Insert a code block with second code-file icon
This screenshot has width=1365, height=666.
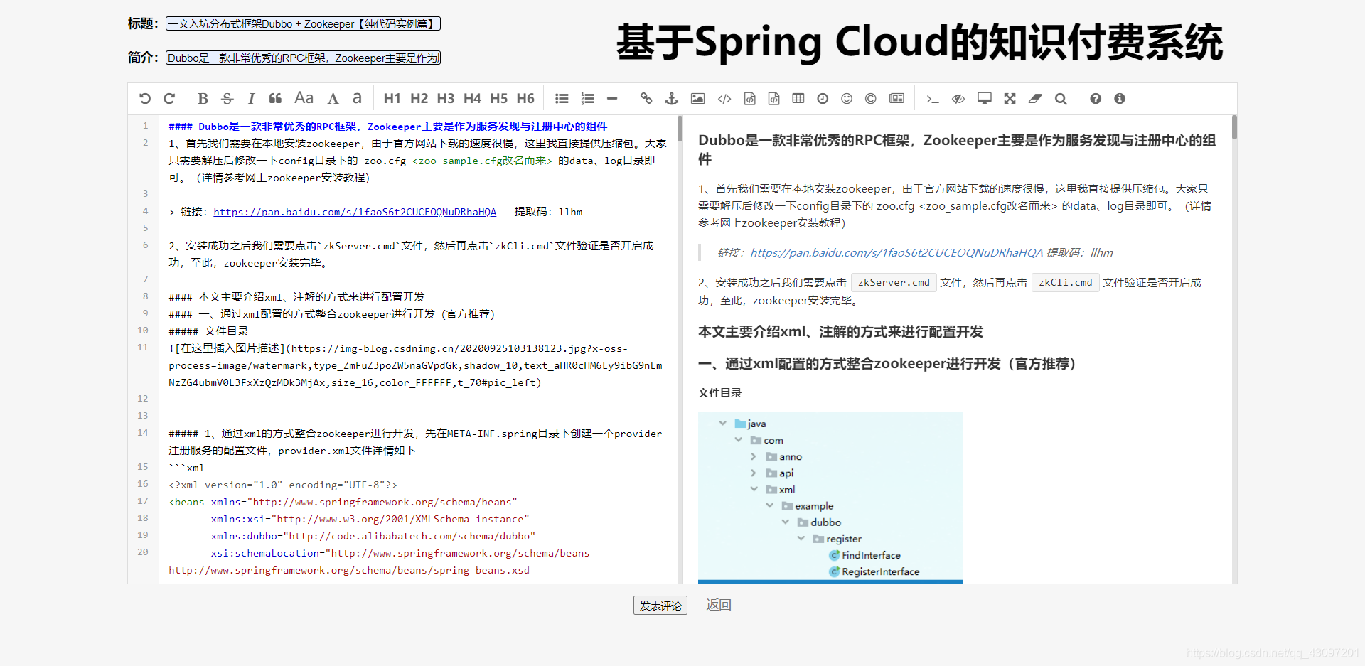(x=773, y=99)
